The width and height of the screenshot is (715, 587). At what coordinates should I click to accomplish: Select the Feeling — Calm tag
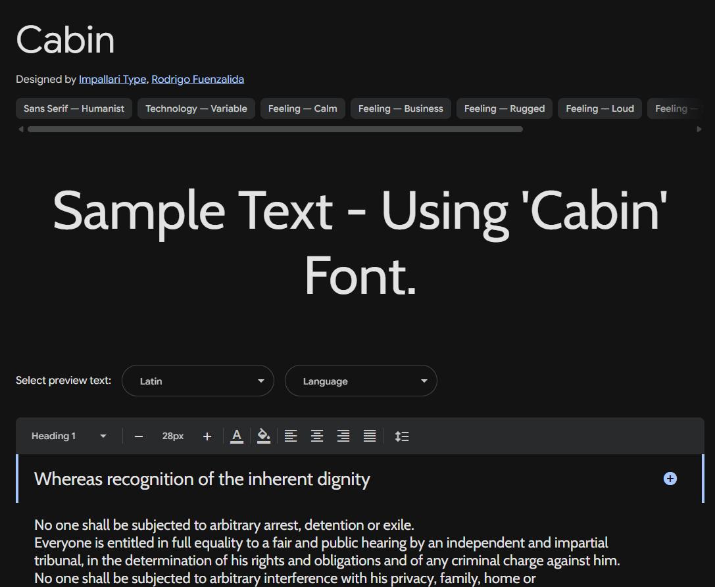click(x=303, y=108)
